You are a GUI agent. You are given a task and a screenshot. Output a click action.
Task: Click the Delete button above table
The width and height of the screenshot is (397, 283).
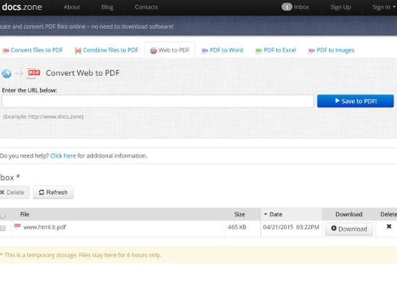[x=14, y=193]
